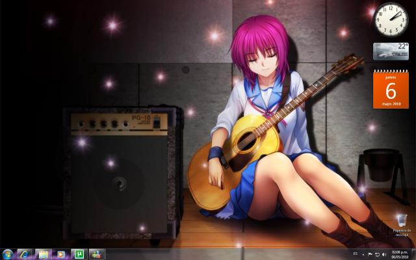
Task: Click the analog clock gadget
Action: [x=391, y=19]
